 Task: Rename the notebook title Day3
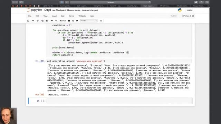(48, 10)
